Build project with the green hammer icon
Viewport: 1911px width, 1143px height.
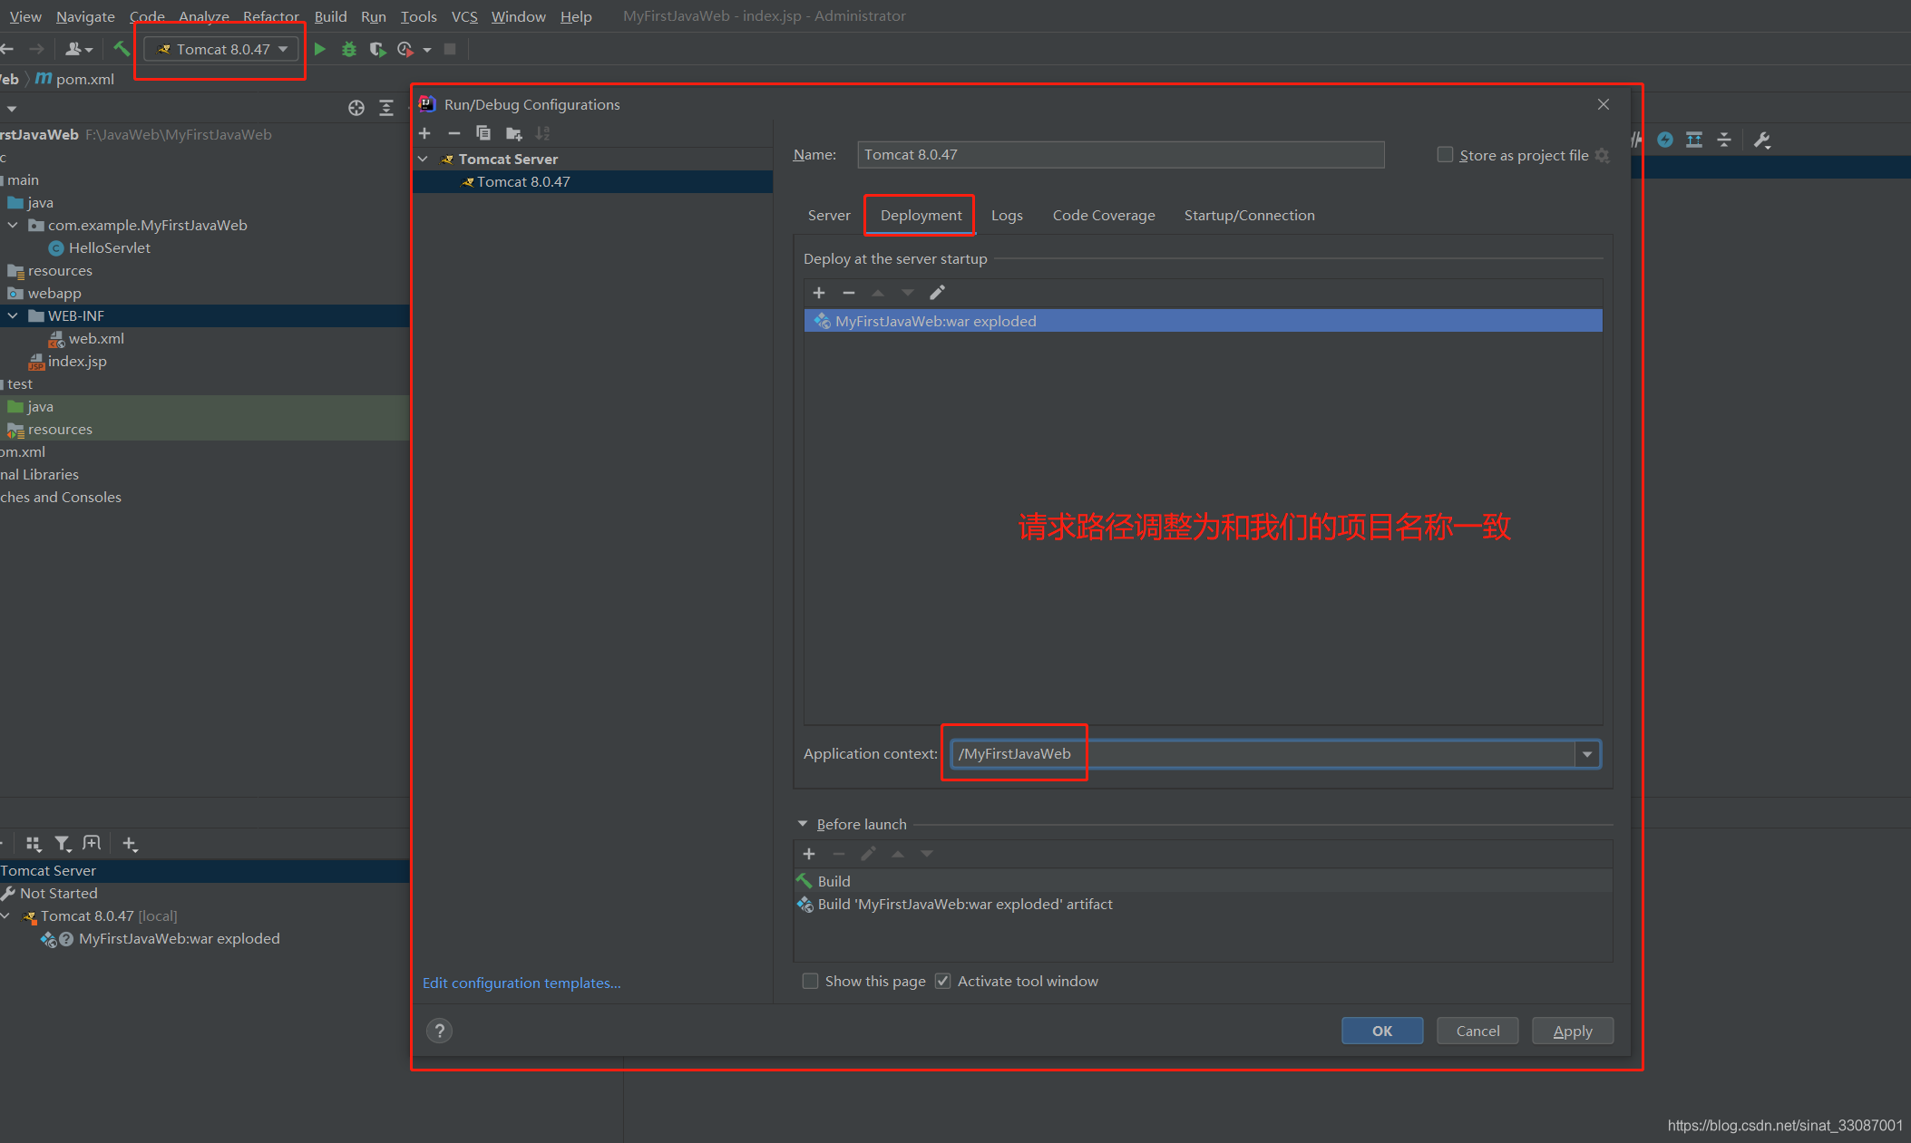click(x=121, y=48)
